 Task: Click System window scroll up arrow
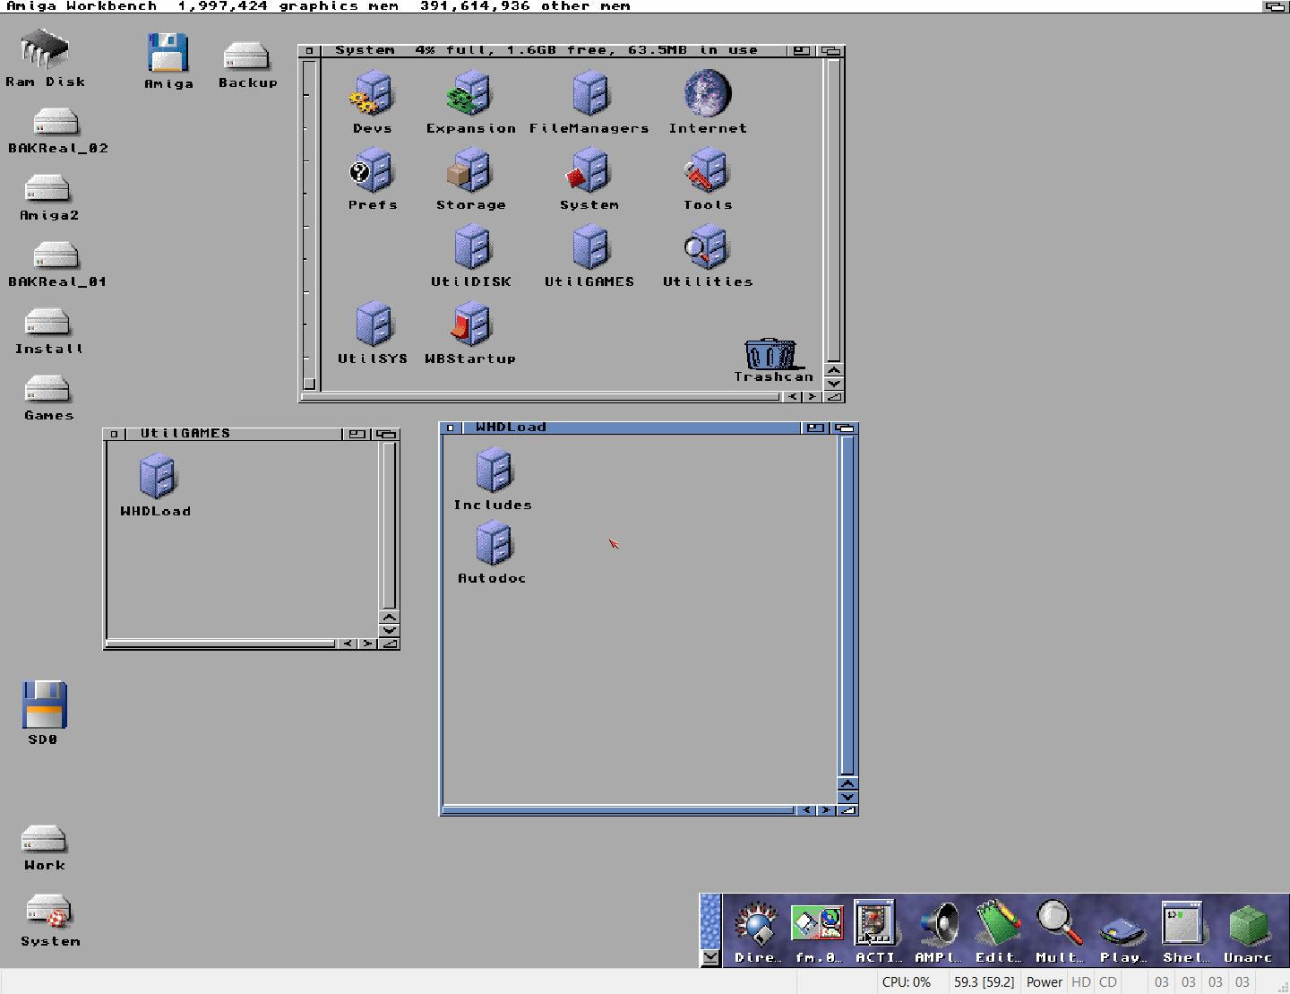tap(834, 370)
